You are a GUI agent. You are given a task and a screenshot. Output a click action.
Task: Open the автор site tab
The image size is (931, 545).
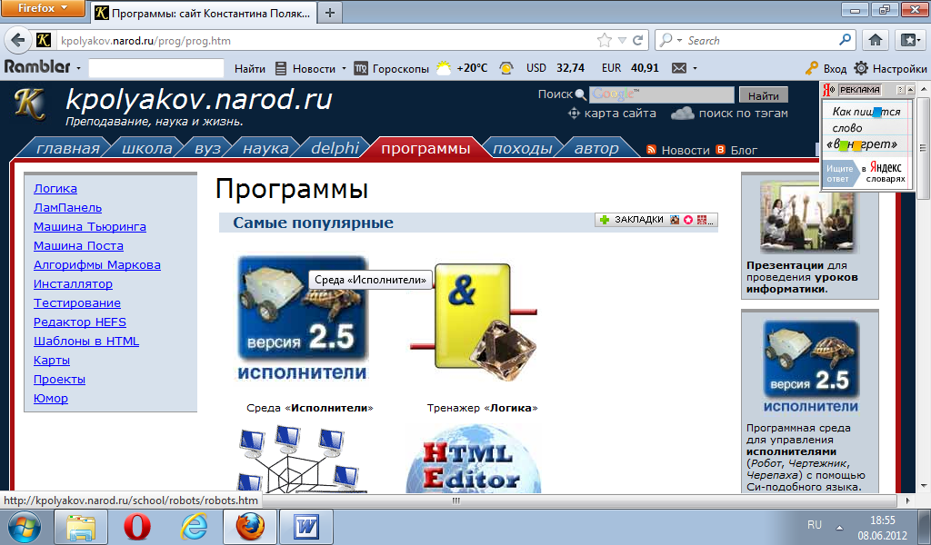(x=596, y=148)
